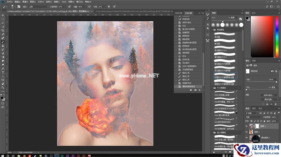This screenshot has height=157, width=281.
Task: Click the foreground color swatch in the toolbox
Action: pyautogui.click(x=2, y=98)
